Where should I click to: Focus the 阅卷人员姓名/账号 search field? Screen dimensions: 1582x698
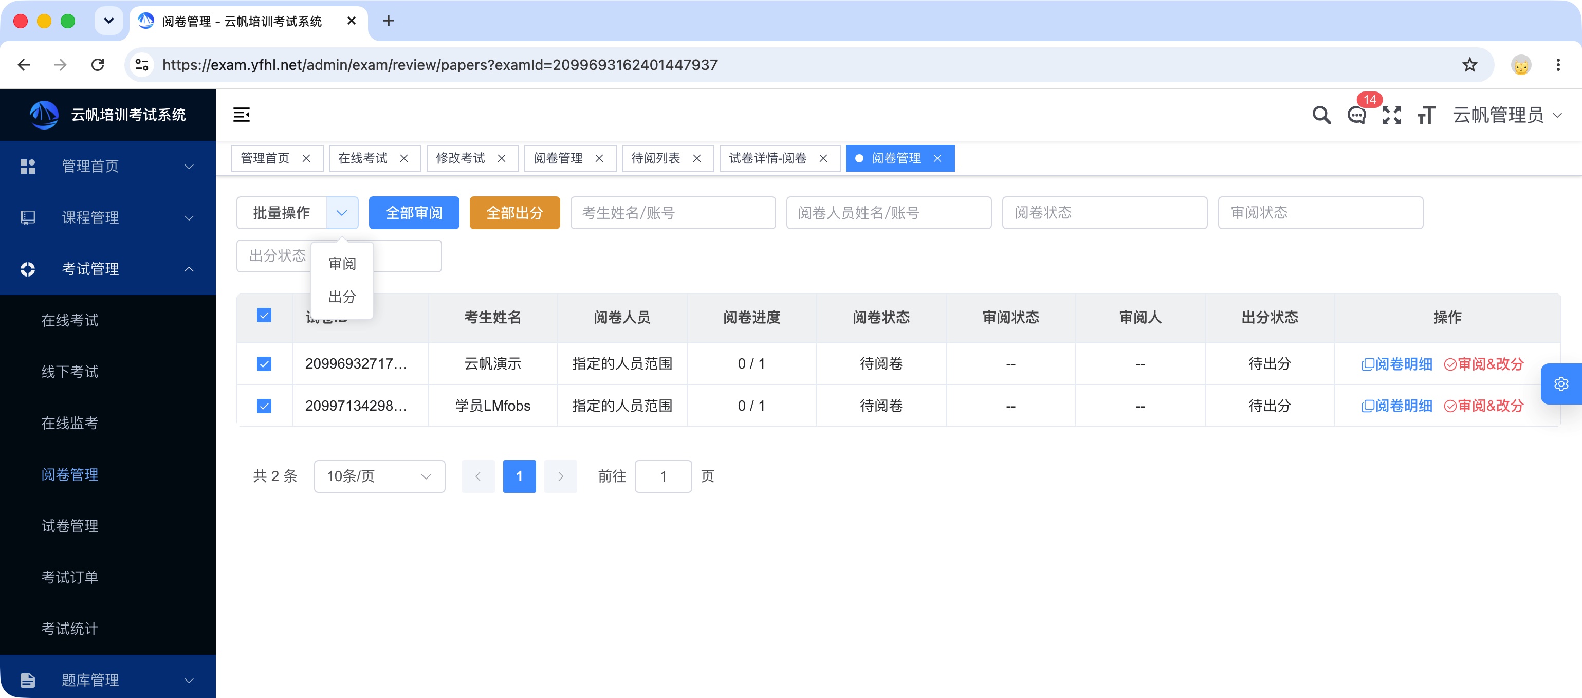coord(889,213)
